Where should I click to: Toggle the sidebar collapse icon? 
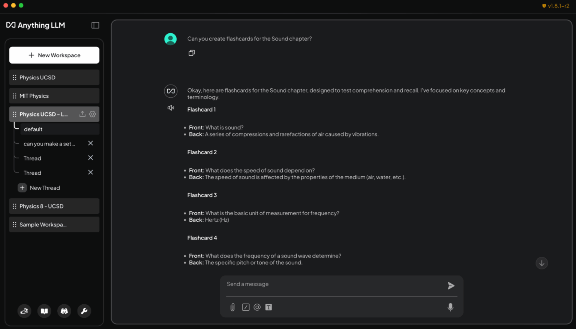point(95,25)
